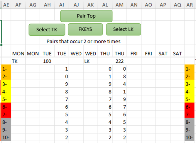Select column header AQ
This screenshot has width=196, height=143.
[x=178, y=5]
